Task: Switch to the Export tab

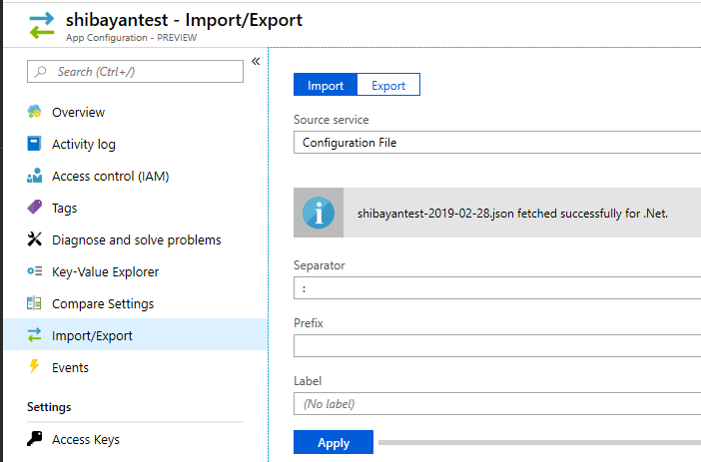Action: pos(388,85)
